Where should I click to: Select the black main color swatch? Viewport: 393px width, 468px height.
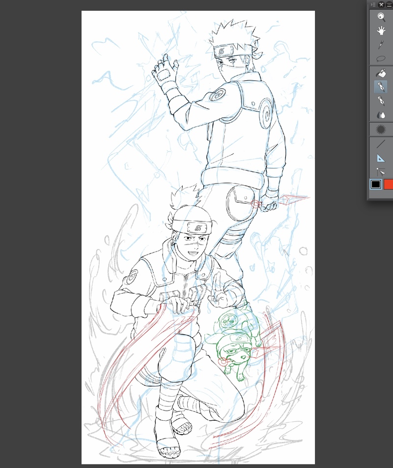click(376, 185)
